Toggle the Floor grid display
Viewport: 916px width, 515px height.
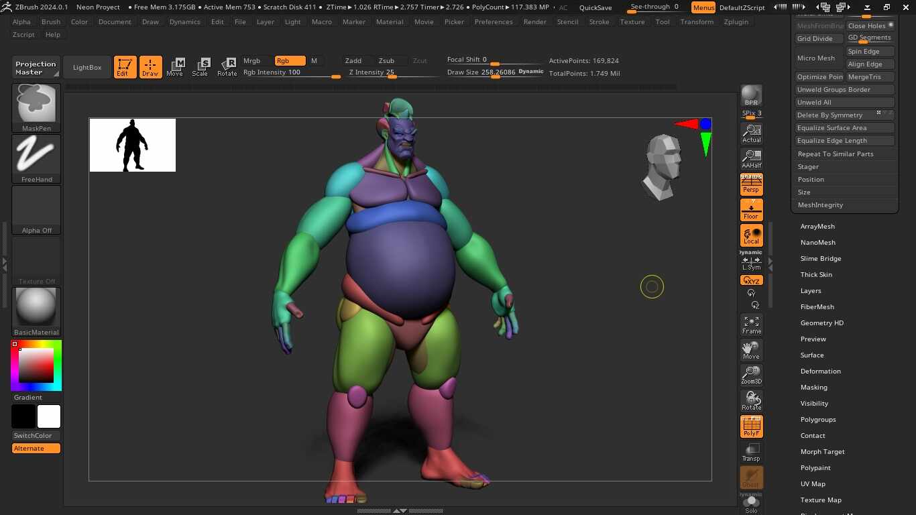click(751, 210)
